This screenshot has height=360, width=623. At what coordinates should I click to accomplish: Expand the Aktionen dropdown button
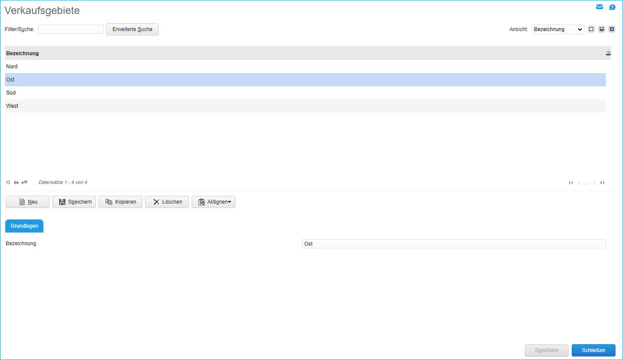(214, 202)
